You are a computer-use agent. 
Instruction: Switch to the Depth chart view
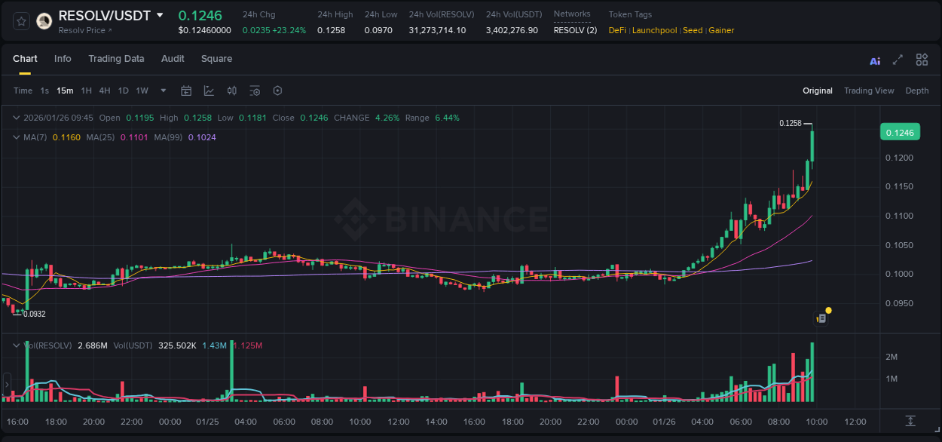916,91
